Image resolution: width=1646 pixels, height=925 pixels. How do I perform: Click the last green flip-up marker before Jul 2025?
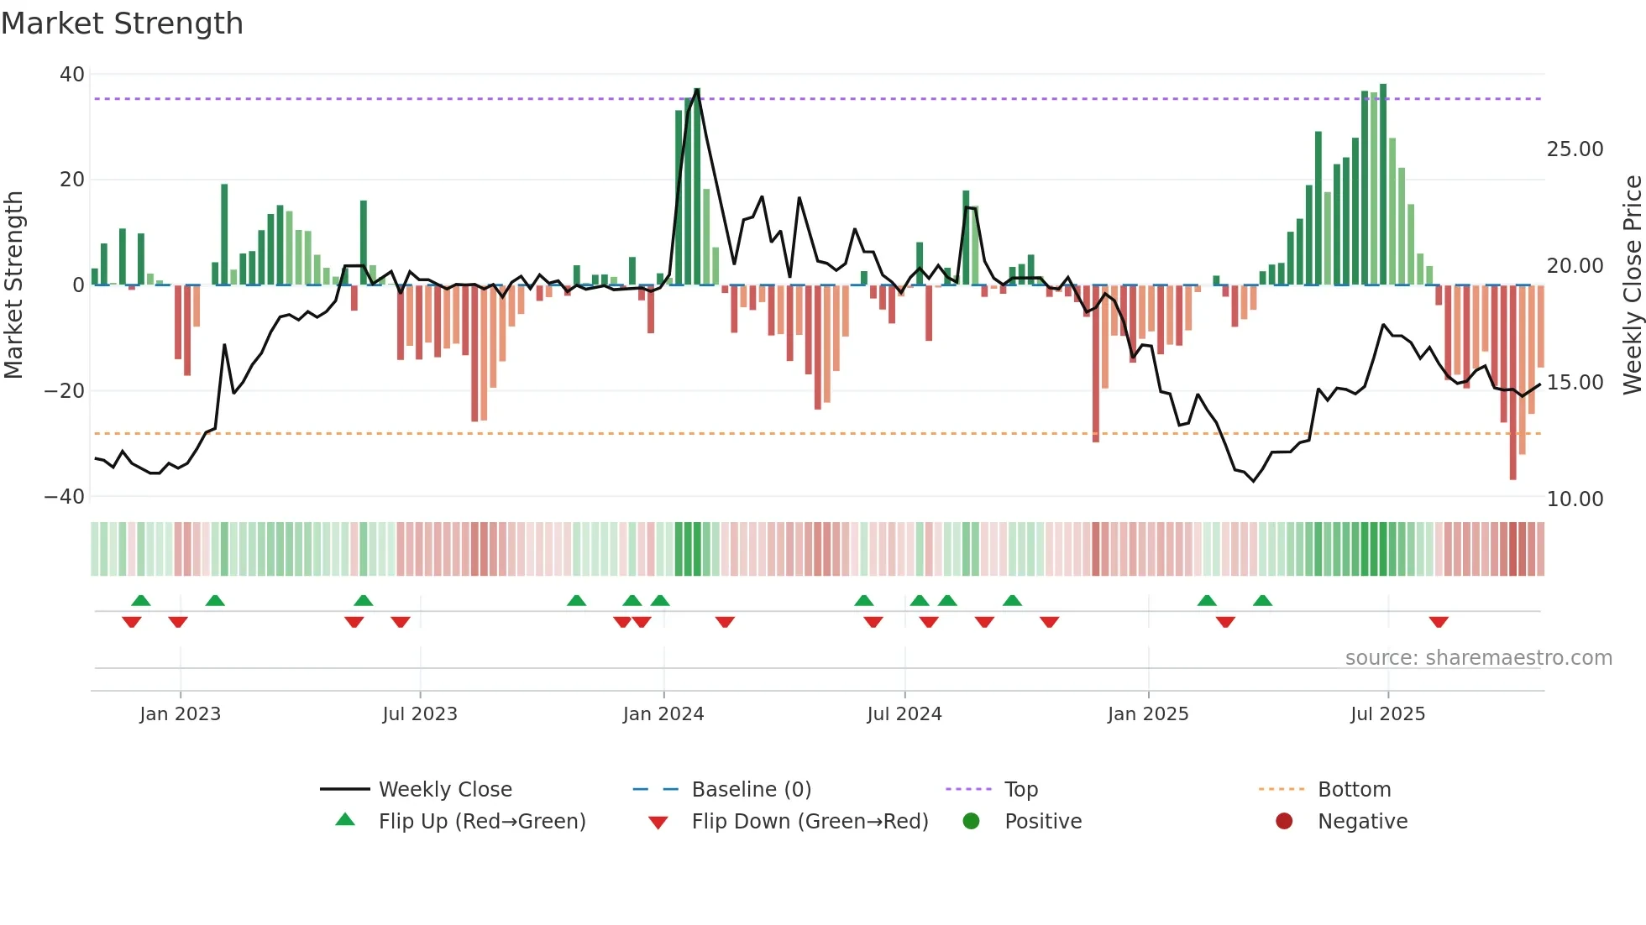click(1262, 600)
